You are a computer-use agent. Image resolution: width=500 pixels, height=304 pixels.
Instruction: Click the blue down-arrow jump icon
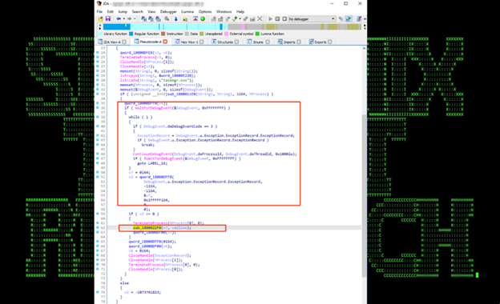tap(175, 19)
